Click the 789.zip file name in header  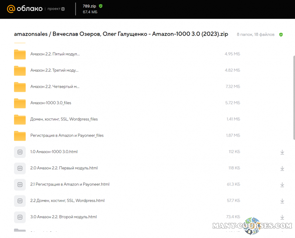click(89, 6)
